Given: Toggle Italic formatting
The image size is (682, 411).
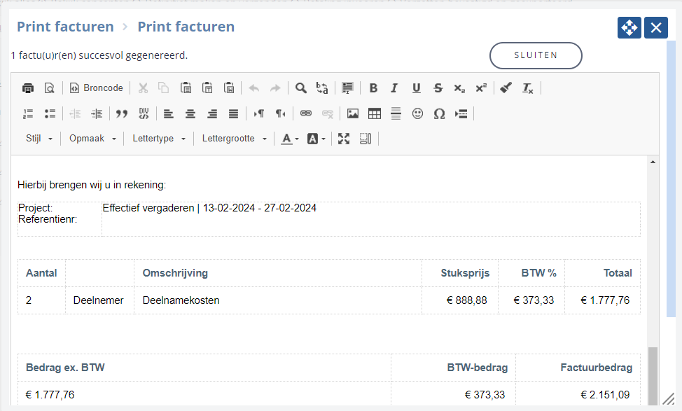Looking at the screenshot, I should [394, 88].
